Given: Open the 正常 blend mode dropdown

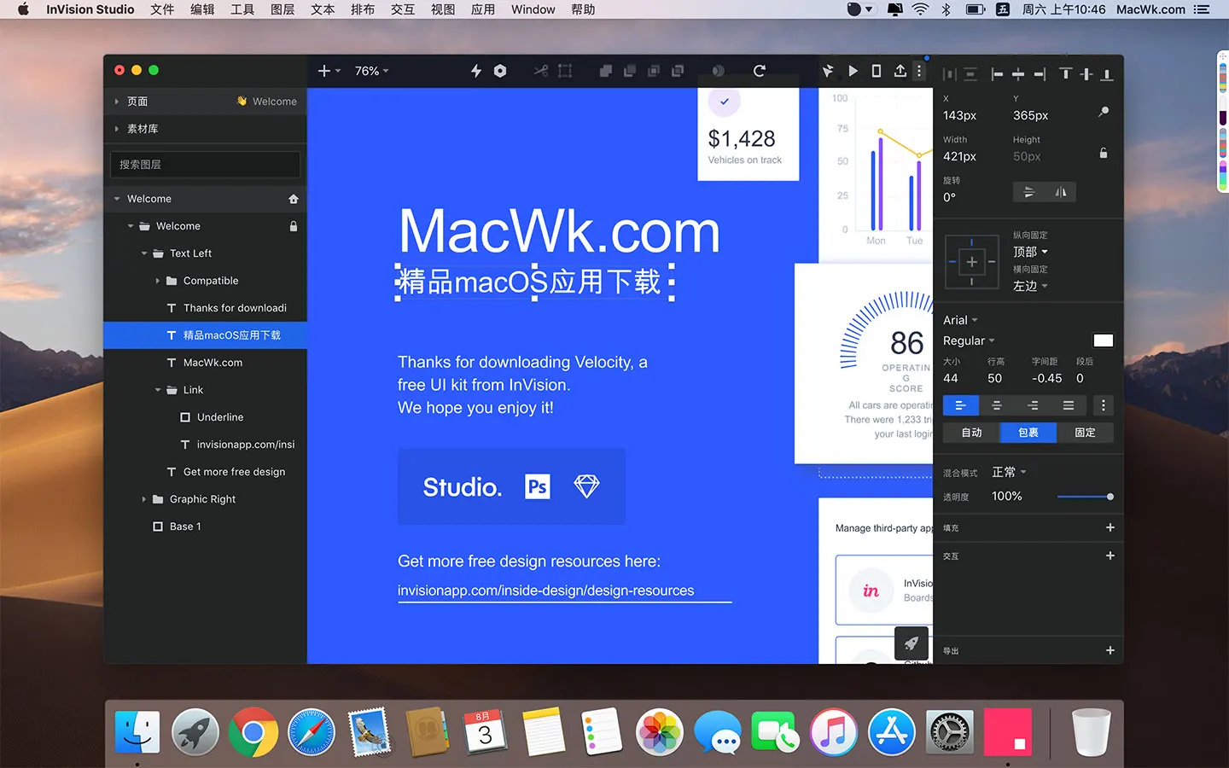Looking at the screenshot, I should (1009, 472).
